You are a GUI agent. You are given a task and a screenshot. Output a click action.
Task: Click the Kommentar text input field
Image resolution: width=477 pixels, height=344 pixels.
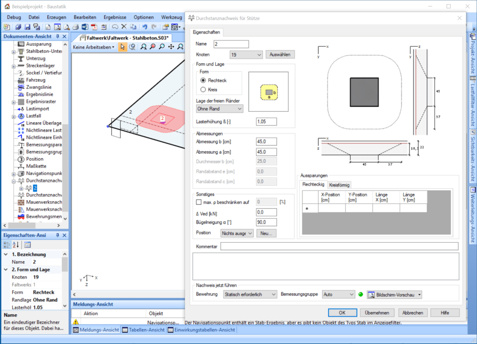[x=339, y=246]
